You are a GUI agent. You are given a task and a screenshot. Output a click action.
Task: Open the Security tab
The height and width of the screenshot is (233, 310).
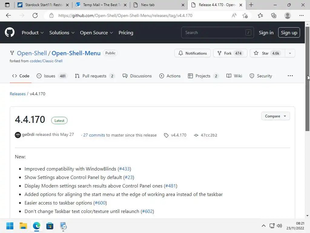click(261, 76)
